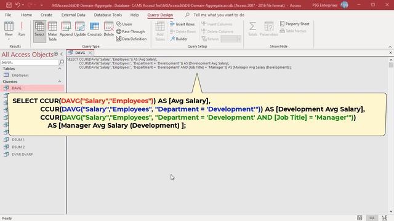
Task: Open the View dropdown arrow
Action: click(x=9, y=39)
